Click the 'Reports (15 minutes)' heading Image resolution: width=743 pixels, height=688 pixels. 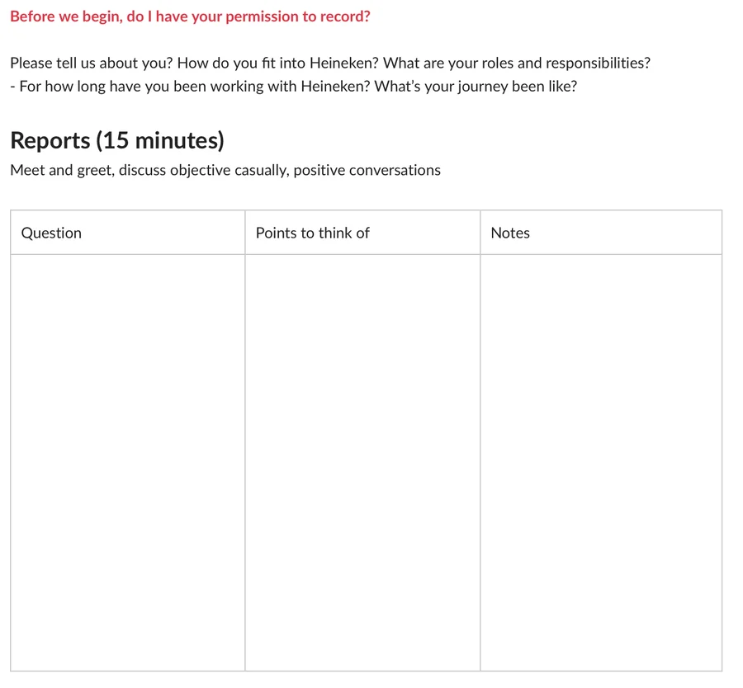point(117,140)
